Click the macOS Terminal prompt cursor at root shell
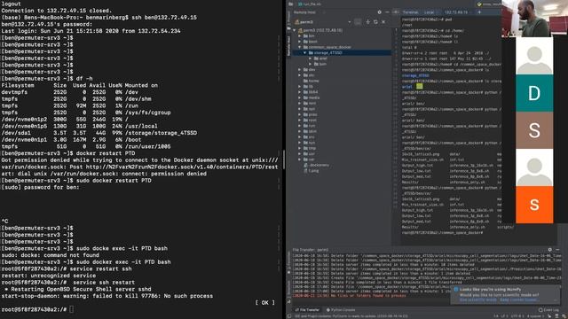The height and width of the screenshot is (319, 568). point(71,309)
